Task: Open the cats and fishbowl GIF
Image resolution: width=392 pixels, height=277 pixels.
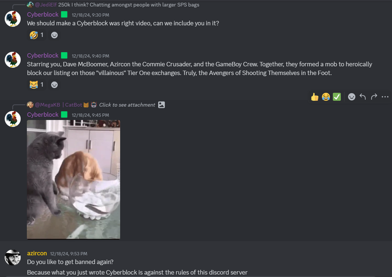Action: tap(73, 180)
